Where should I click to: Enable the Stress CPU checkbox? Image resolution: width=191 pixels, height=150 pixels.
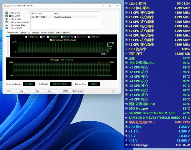coord(10,13)
